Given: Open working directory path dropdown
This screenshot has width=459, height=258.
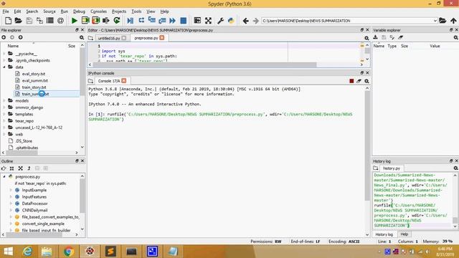Looking at the screenshot, I should pyautogui.click(x=435, y=21).
